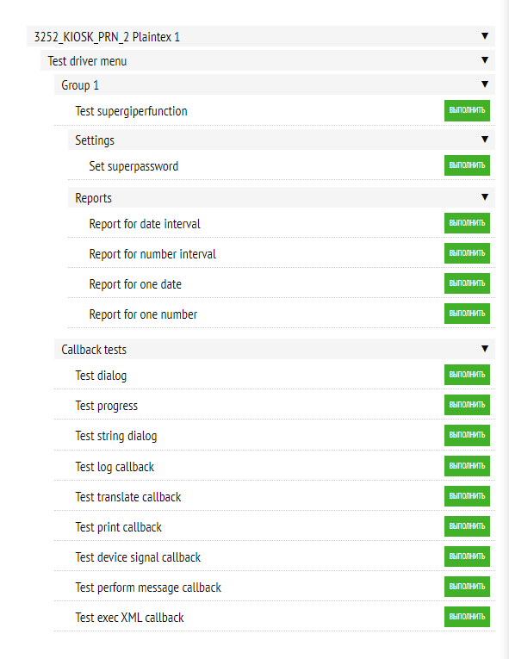The height and width of the screenshot is (659, 509).
Task: Run Test string dialog button
Action: pyautogui.click(x=467, y=435)
